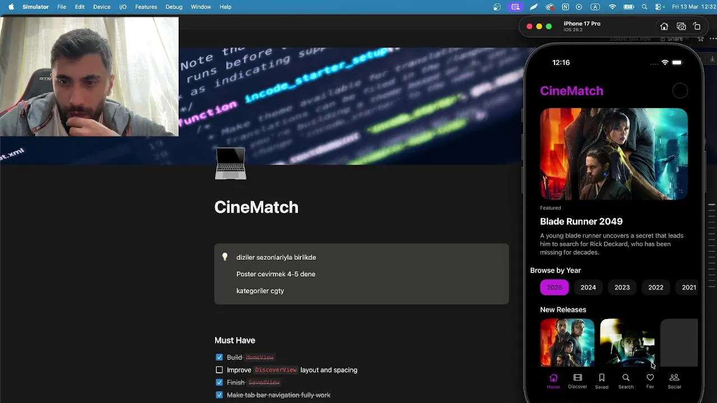Click the New Releases heading
This screenshot has width=717, height=403.
[x=563, y=310]
